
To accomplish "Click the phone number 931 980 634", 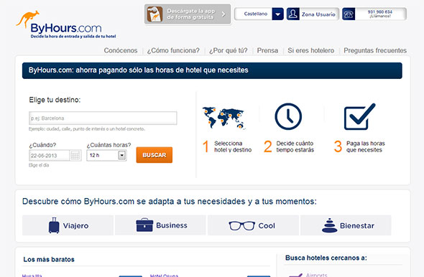I will click(379, 12).
